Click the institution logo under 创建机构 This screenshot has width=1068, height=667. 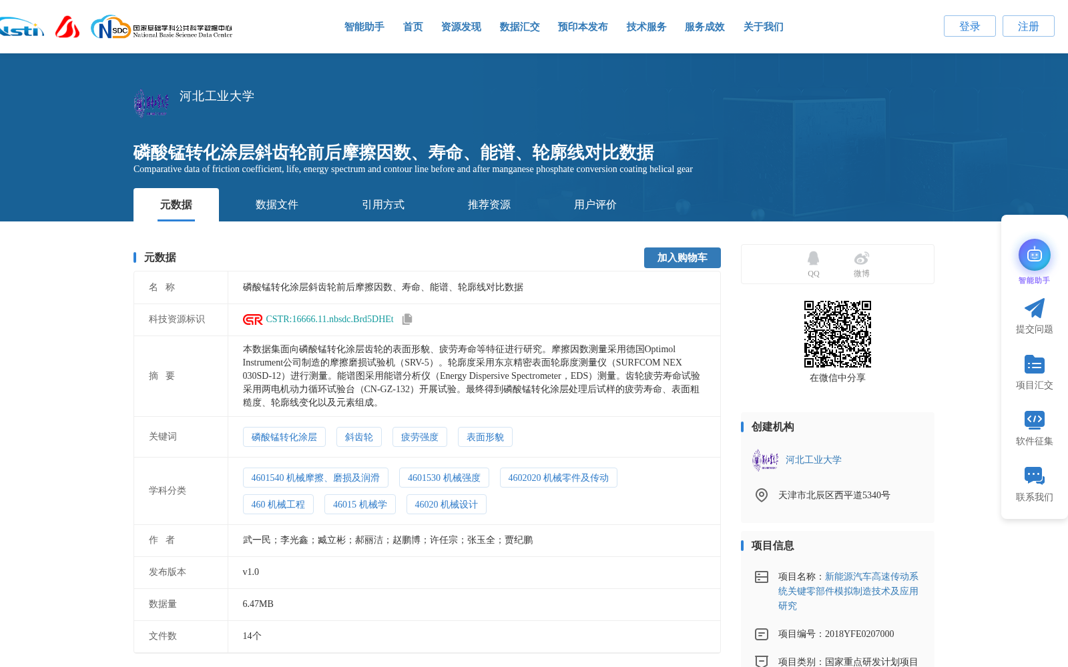tap(765, 460)
